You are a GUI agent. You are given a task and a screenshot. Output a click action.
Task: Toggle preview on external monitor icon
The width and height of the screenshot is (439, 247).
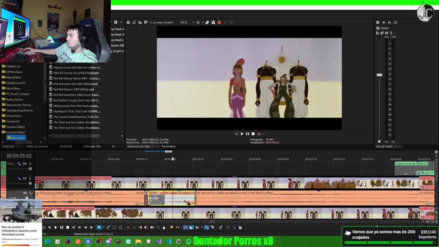[134, 22]
